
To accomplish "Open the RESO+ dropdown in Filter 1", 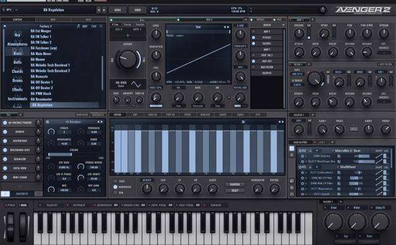I will coord(338,72).
